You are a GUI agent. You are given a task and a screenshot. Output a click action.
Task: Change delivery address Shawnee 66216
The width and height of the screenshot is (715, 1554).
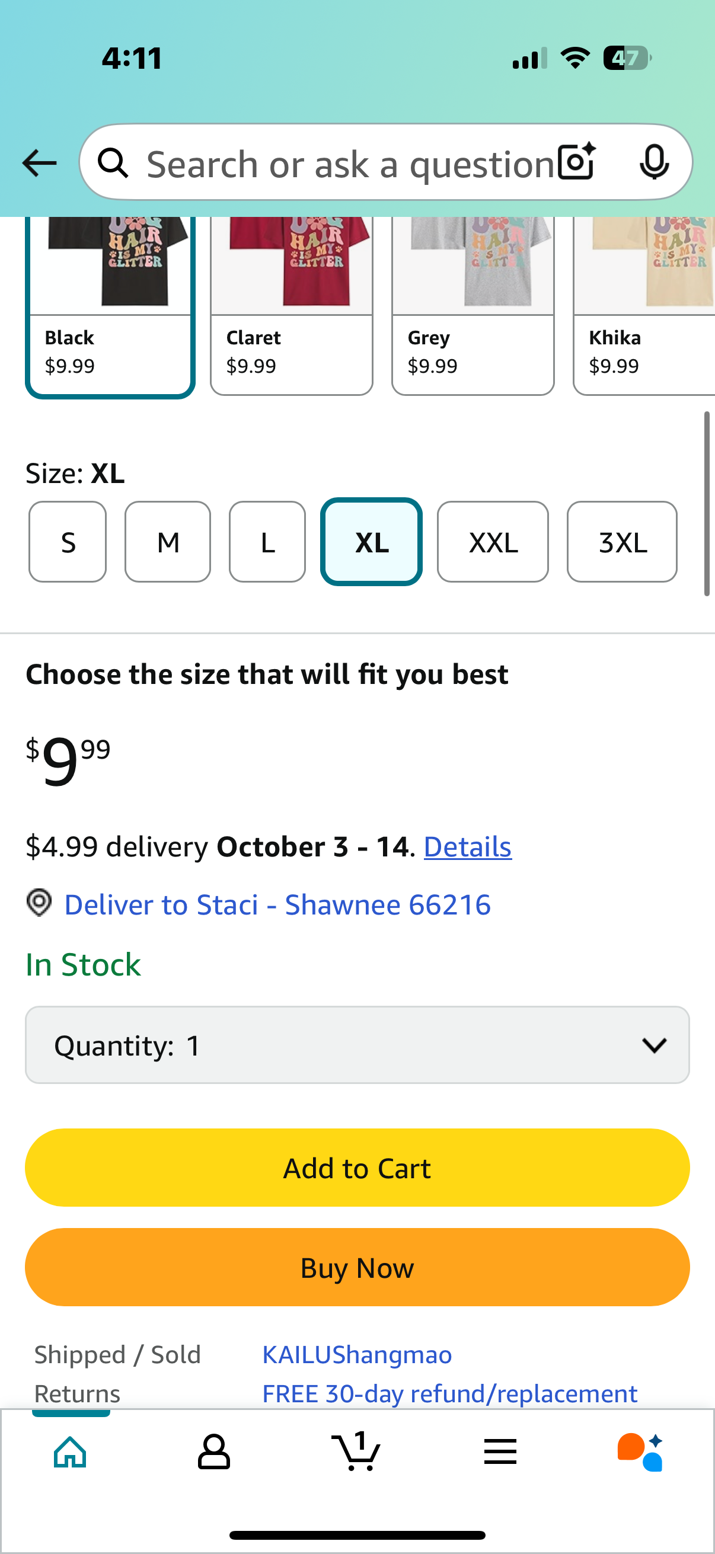277,905
